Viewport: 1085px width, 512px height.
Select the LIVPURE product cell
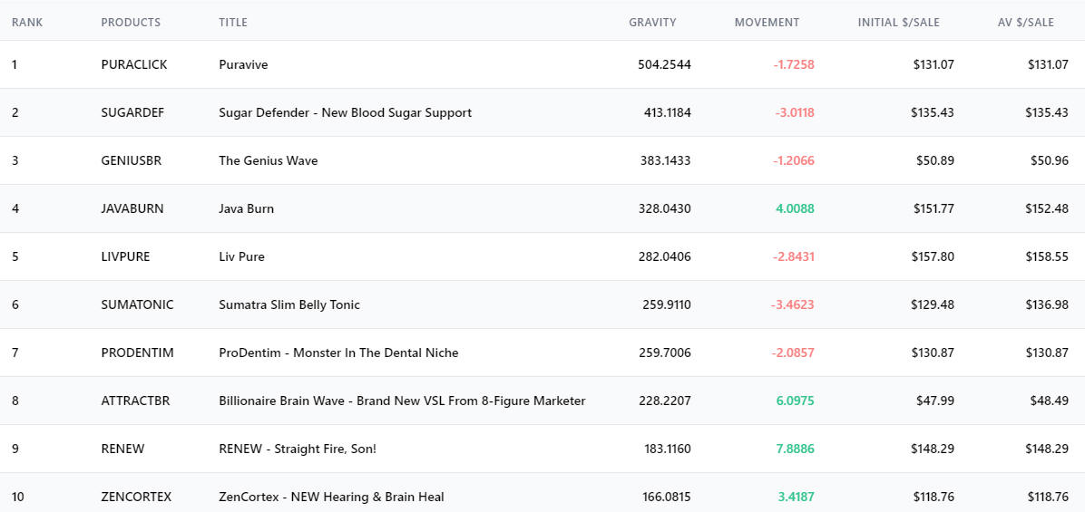coord(125,257)
